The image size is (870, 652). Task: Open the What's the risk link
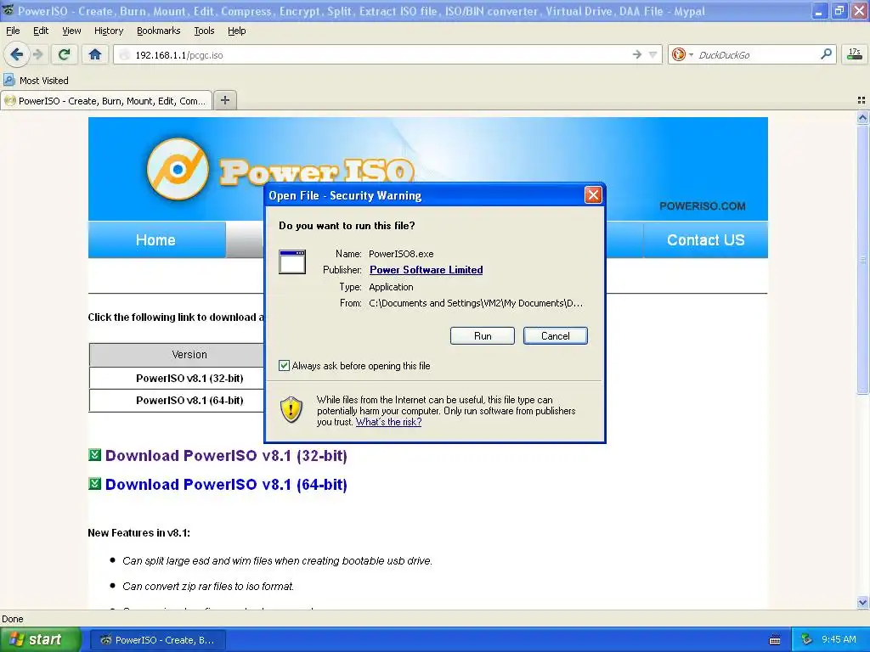tap(388, 422)
